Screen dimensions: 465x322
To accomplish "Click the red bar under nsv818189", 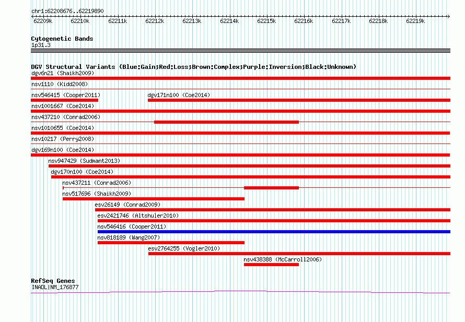I will click(x=171, y=243).
